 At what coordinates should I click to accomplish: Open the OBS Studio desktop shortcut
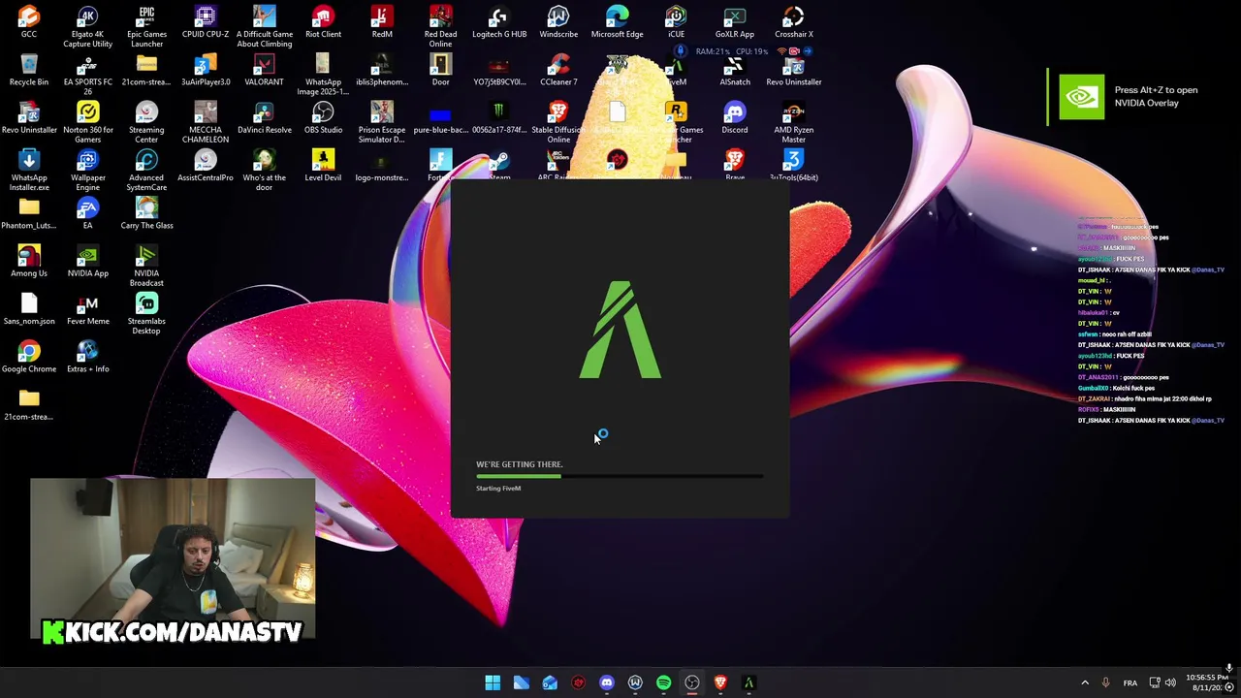pos(323,117)
